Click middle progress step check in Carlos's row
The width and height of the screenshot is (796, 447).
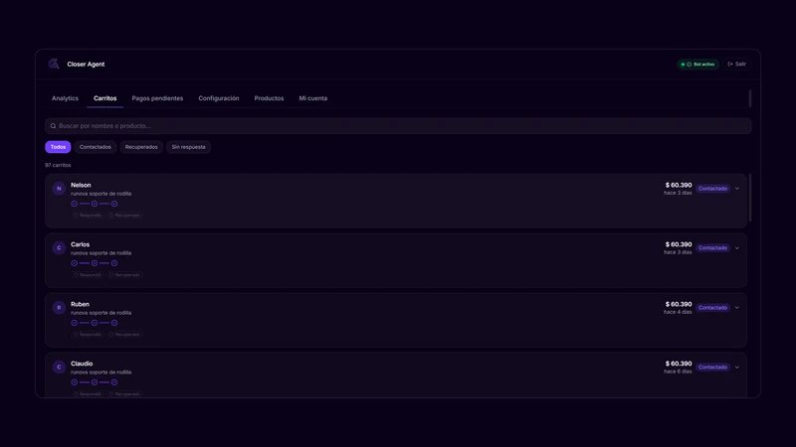tap(95, 263)
